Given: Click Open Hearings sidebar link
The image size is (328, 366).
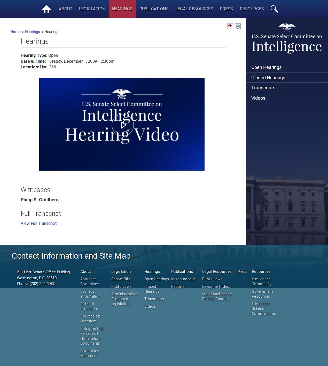Looking at the screenshot, I should tap(266, 67).
